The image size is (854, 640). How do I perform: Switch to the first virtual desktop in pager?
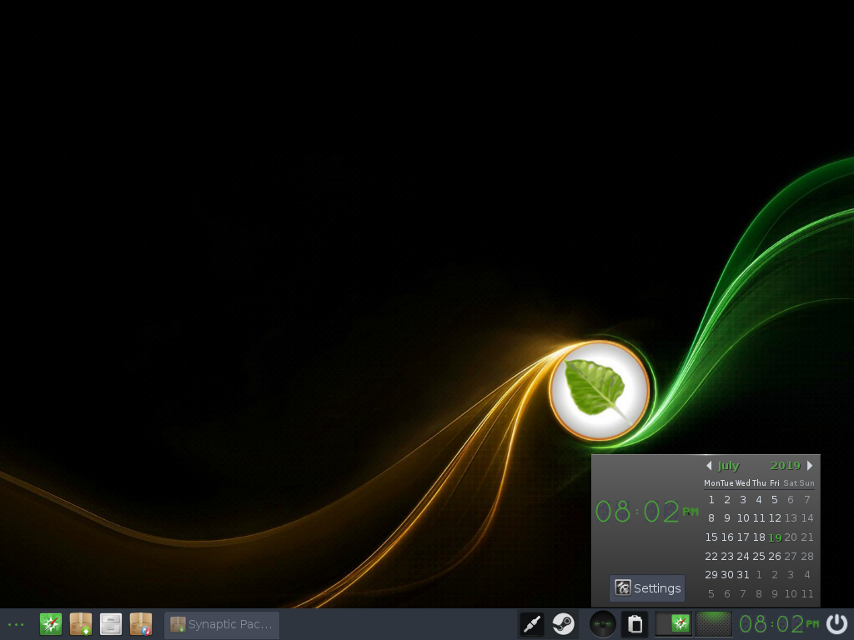tap(674, 623)
